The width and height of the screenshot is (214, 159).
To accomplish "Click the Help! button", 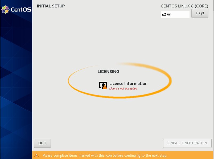I will tap(200, 13).
